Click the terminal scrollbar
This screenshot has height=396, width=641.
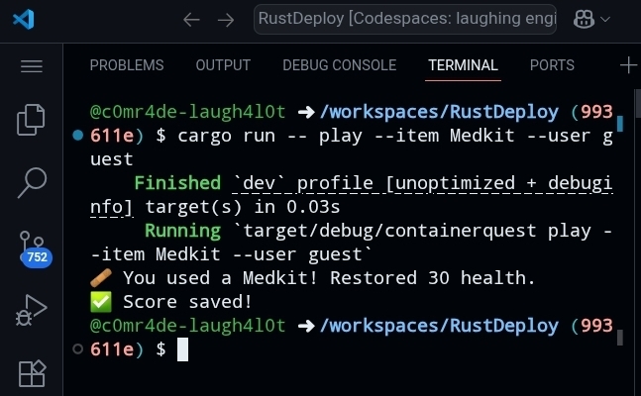638,102
